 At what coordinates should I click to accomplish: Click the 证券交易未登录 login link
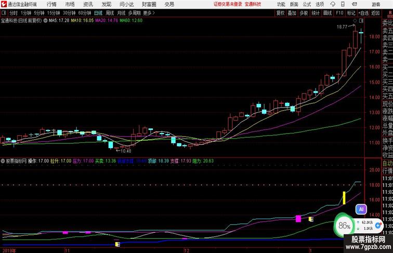pyautogui.click(x=228, y=4)
